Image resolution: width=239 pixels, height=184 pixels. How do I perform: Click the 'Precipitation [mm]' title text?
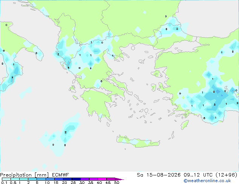pyautogui.click(x=25, y=175)
